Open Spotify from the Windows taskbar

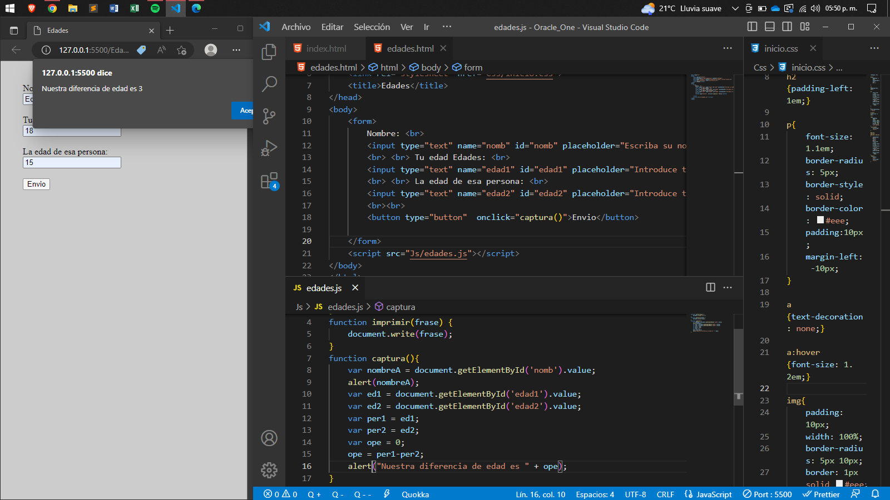pos(155,8)
